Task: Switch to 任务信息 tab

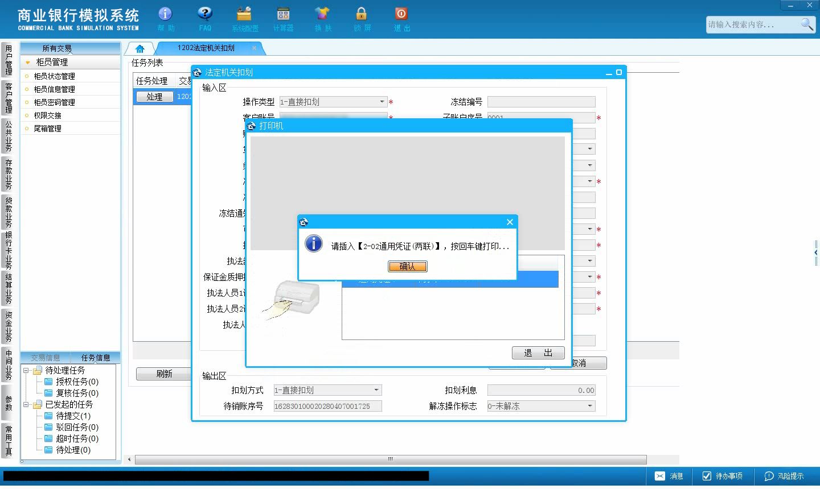Action: point(96,358)
